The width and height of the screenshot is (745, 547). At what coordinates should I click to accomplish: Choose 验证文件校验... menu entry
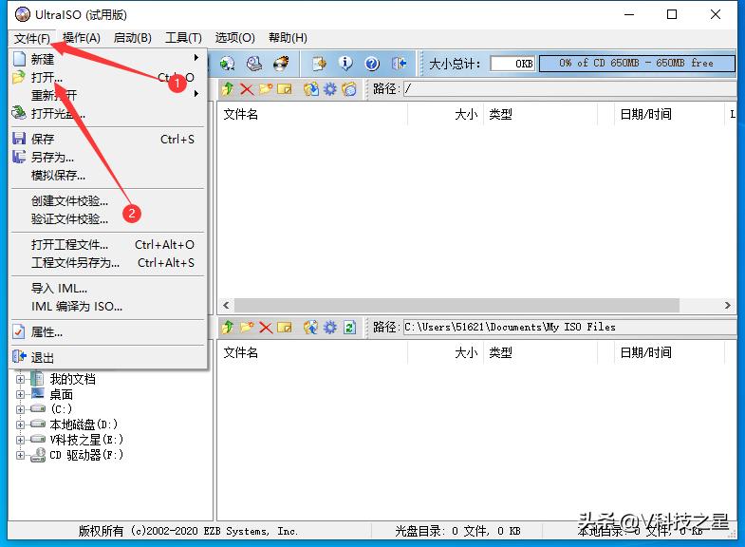(x=108, y=218)
